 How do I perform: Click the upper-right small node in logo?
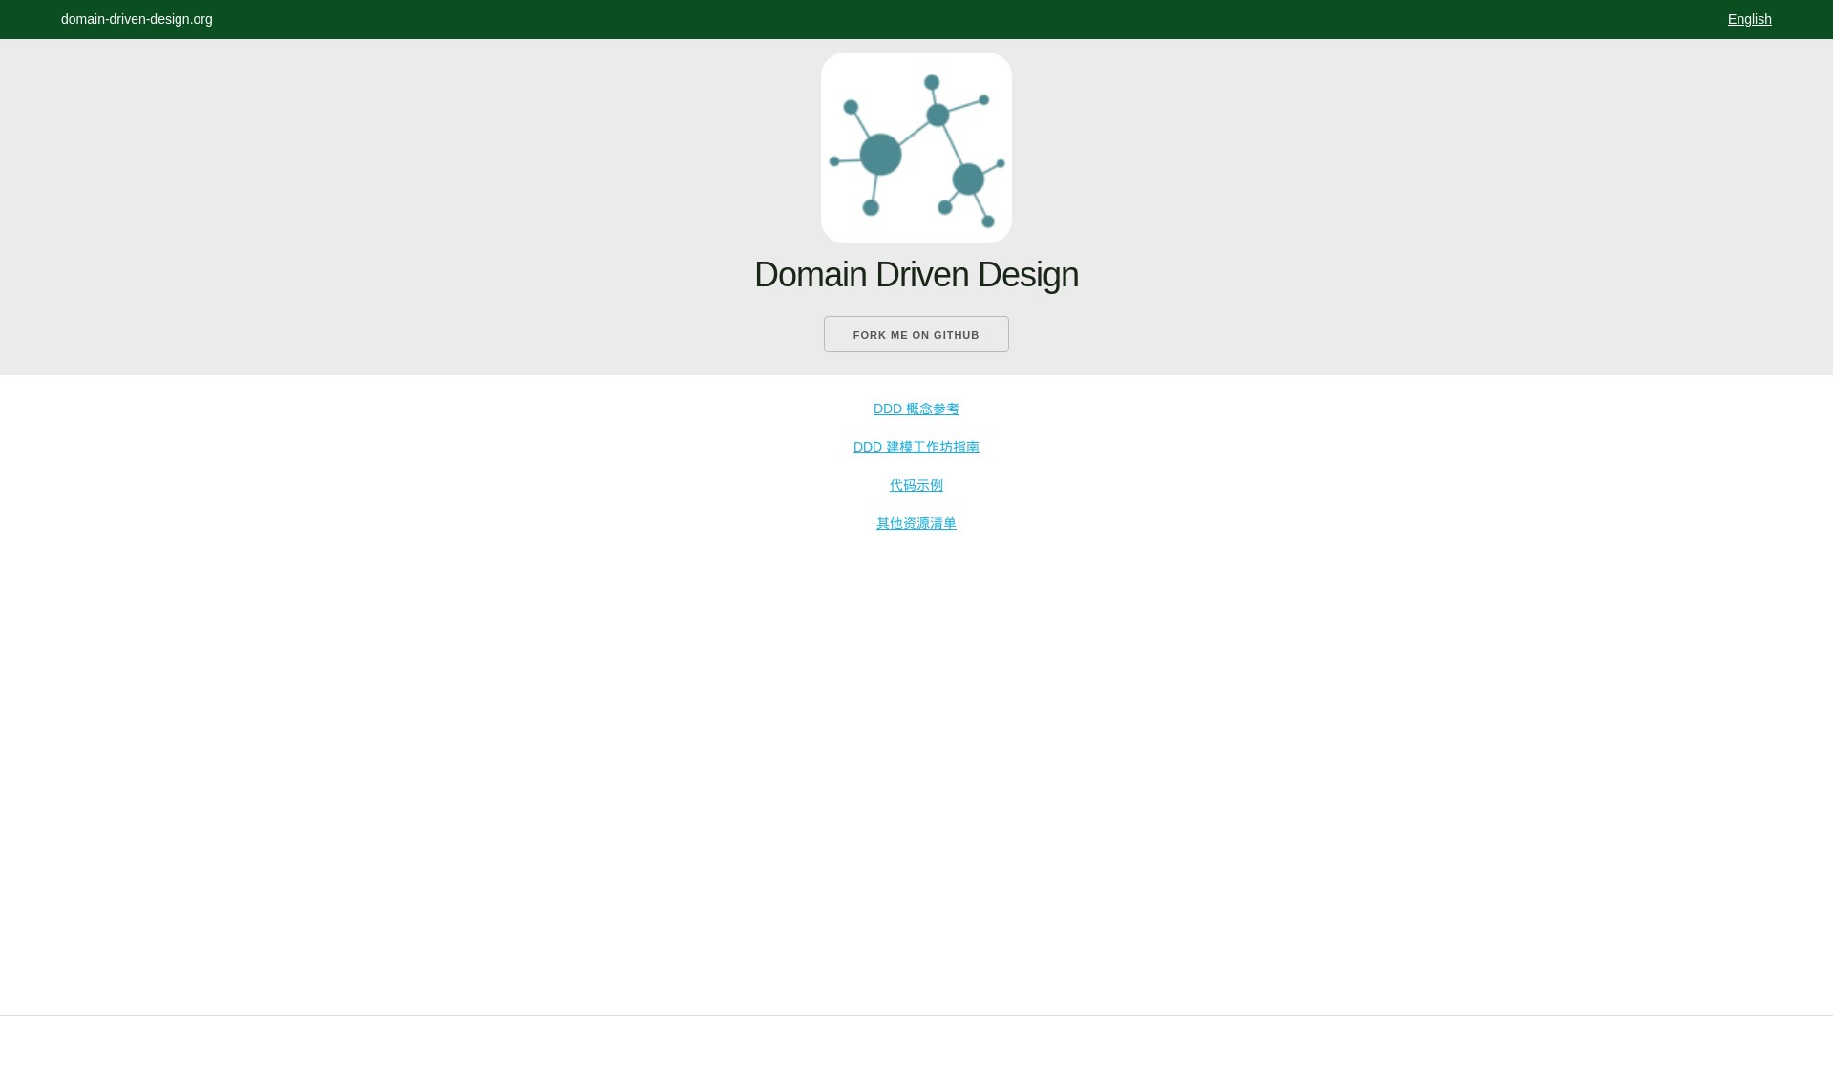(983, 99)
